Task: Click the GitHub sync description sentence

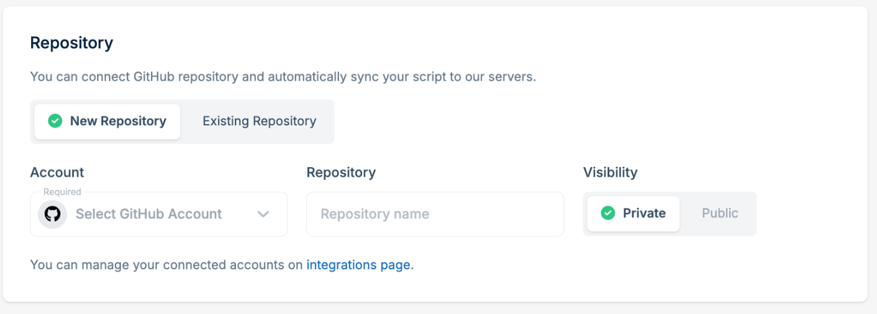Action: (283, 77)
